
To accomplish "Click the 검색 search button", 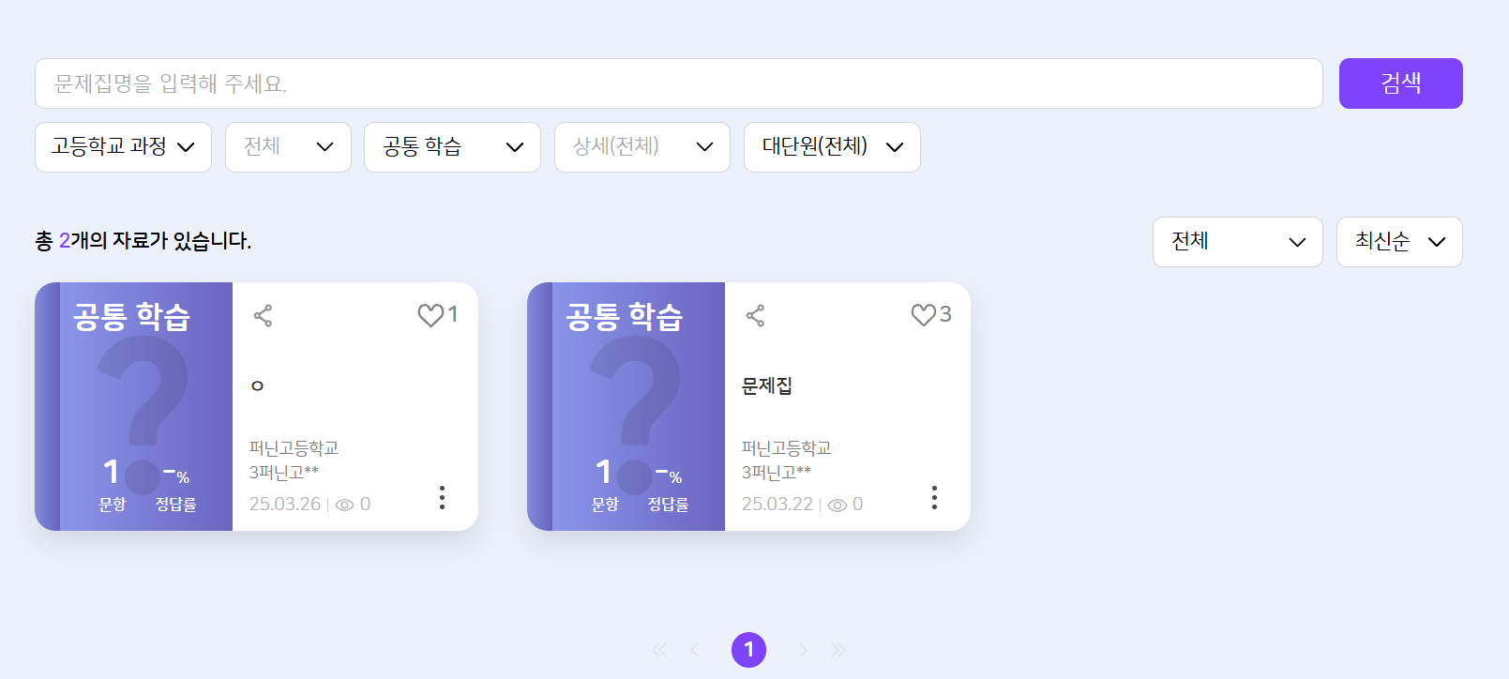I will (1400, 83).
